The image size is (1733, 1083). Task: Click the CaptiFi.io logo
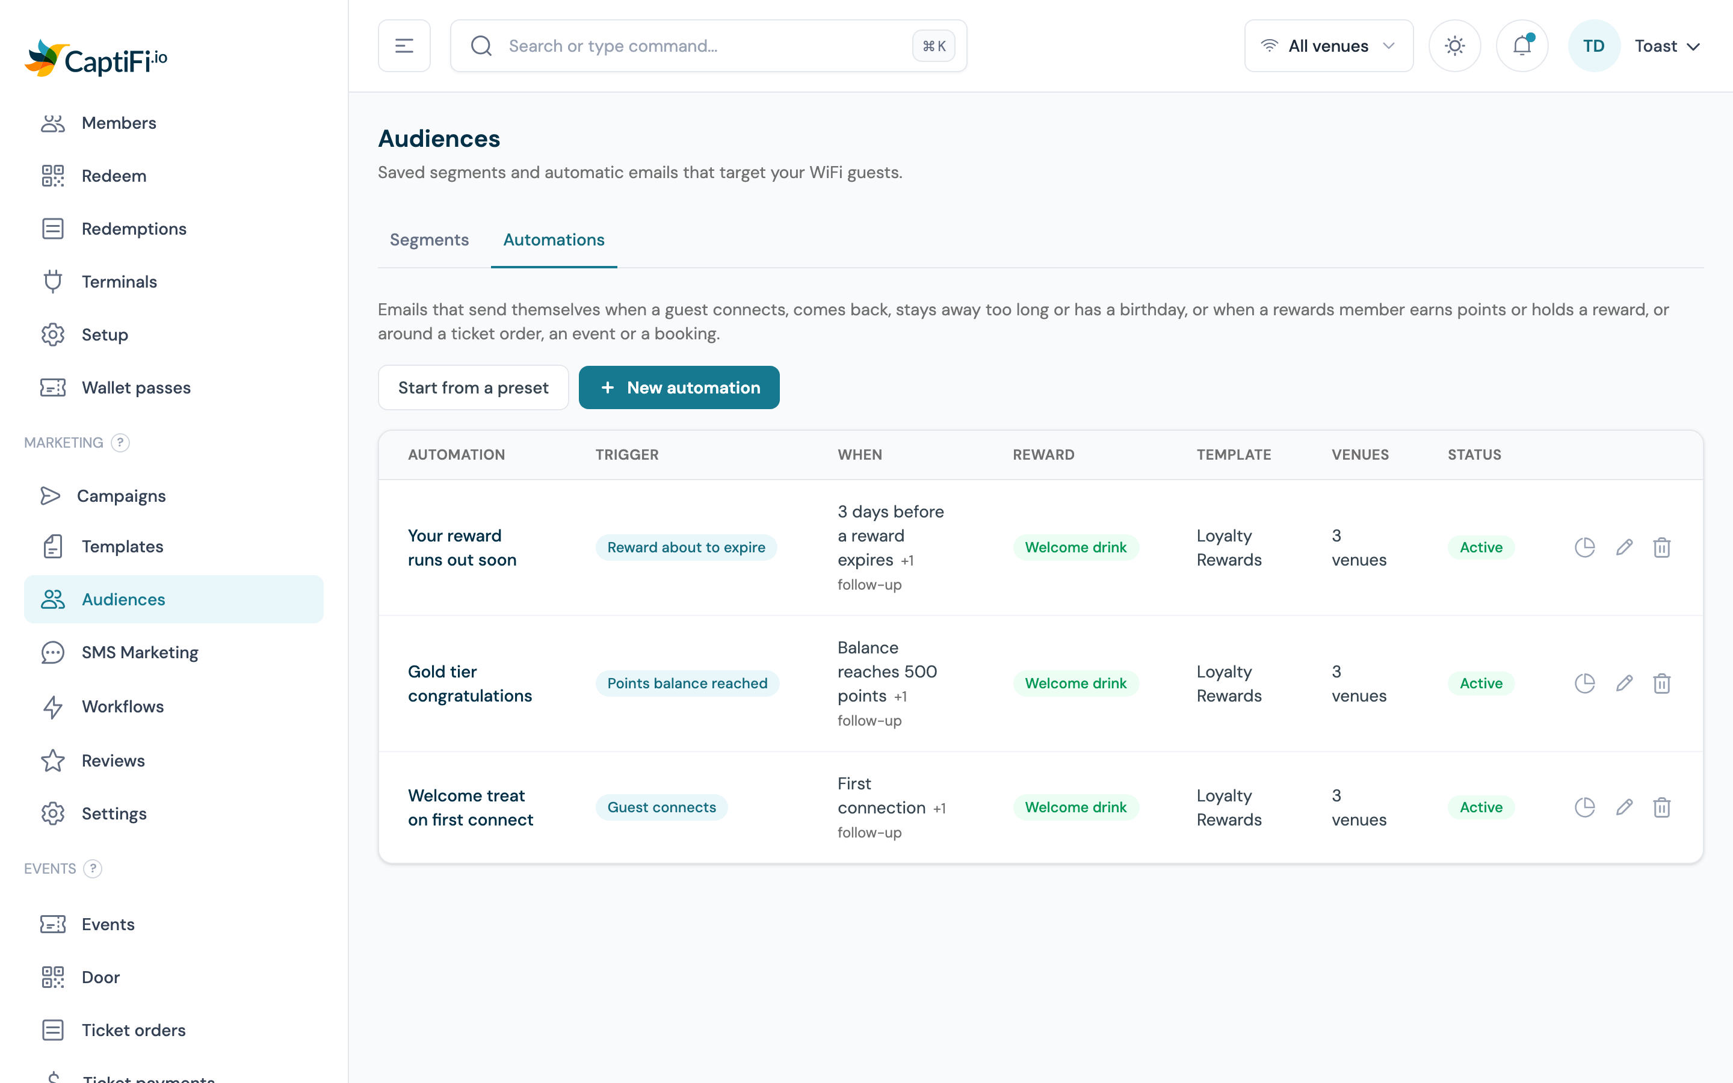[x=96, y=59]
